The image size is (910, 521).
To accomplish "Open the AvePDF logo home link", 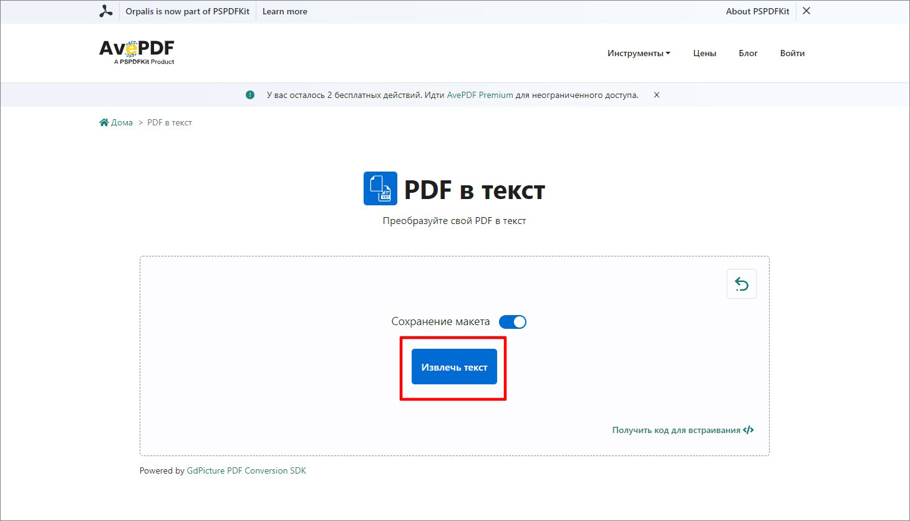I will [137, 52].
